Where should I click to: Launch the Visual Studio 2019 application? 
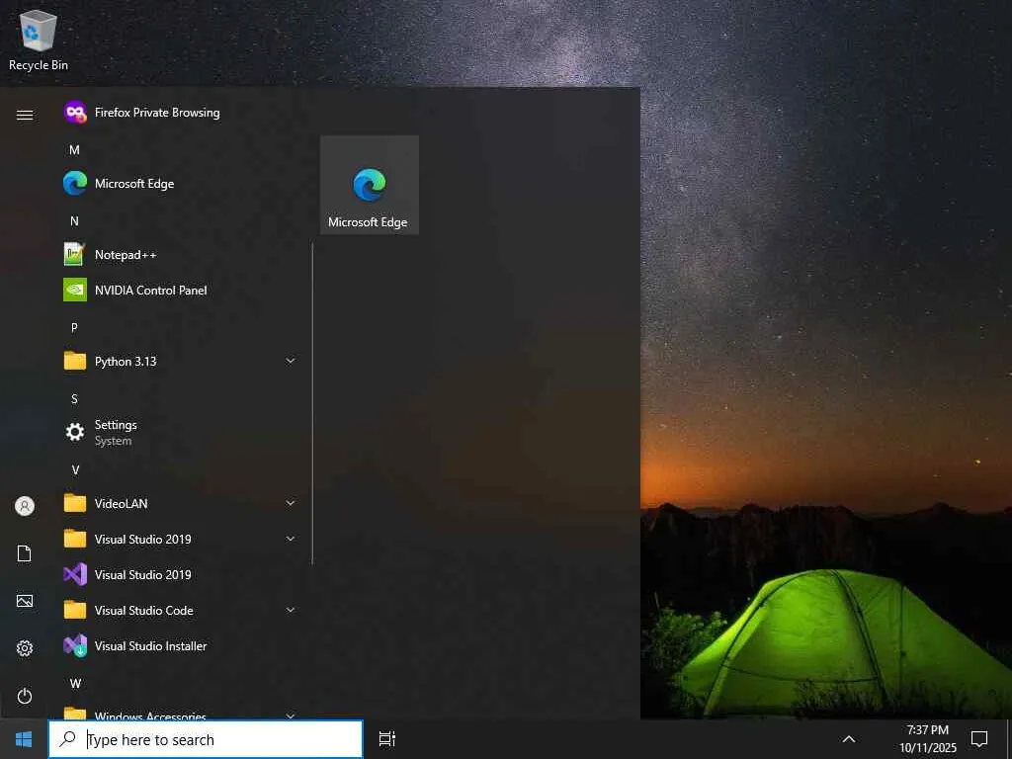[180, 574]
